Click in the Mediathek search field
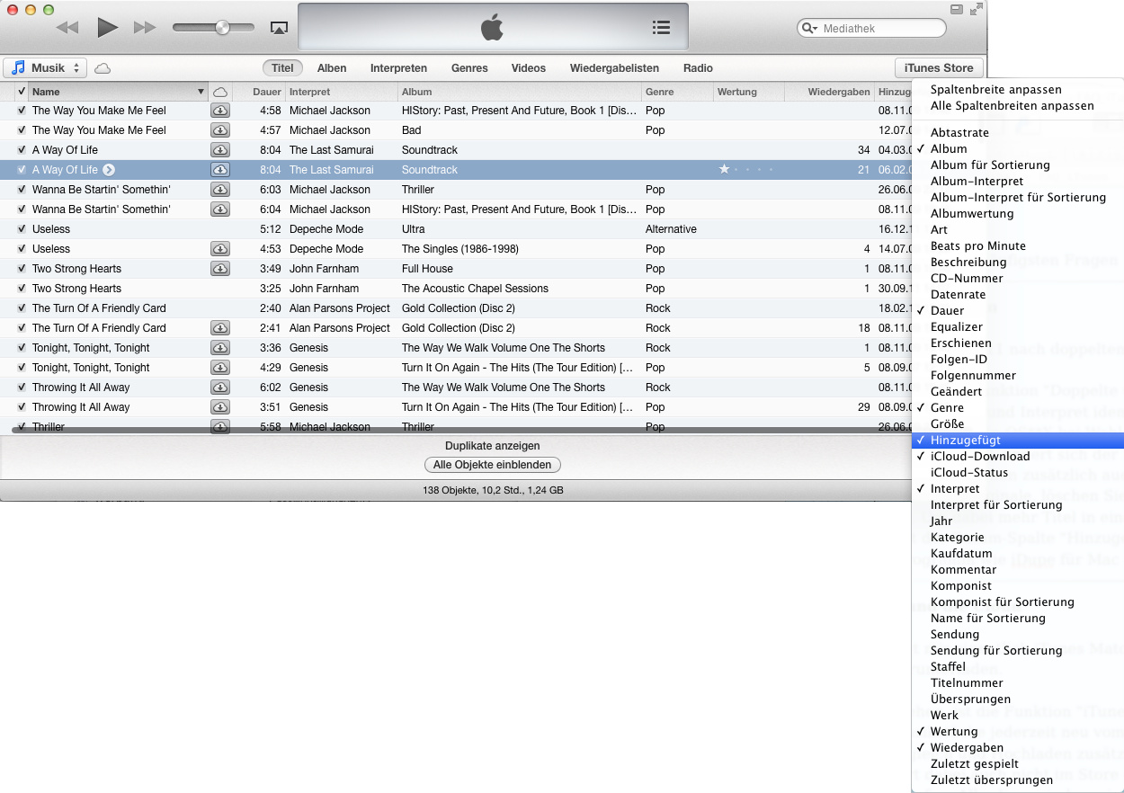 871,29
